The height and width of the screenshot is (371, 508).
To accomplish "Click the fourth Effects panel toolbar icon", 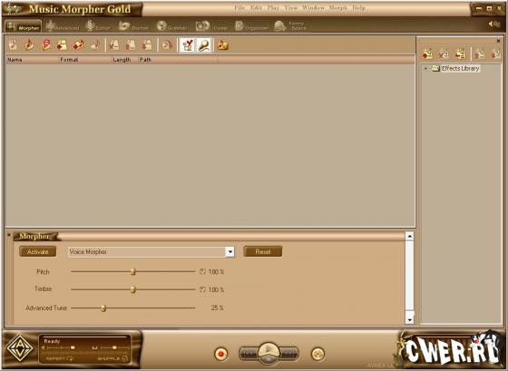I will coord(480,54).
